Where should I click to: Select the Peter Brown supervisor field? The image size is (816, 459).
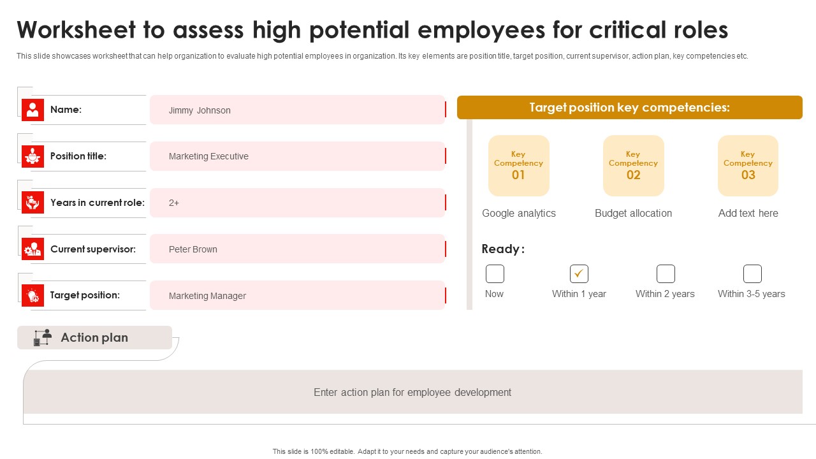click(x=298, y=249)
